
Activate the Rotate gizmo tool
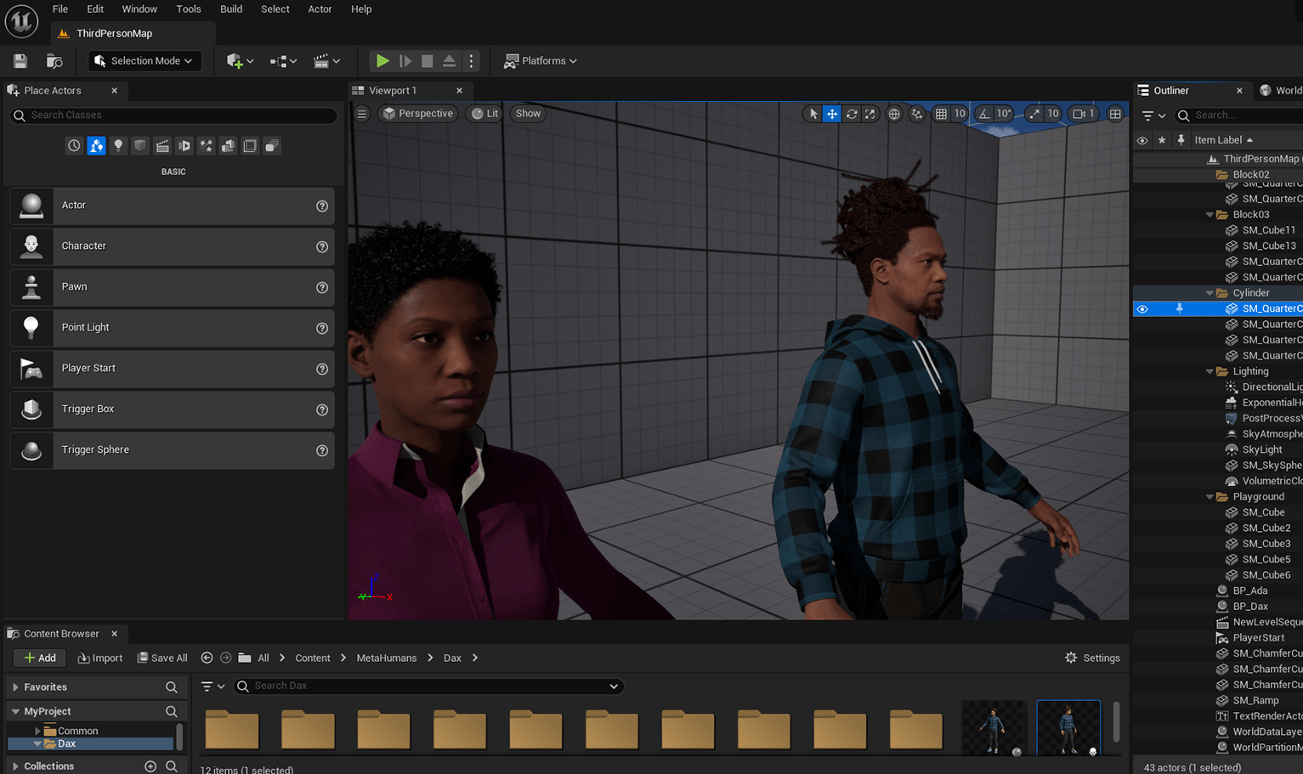click(x=851, y=114)
